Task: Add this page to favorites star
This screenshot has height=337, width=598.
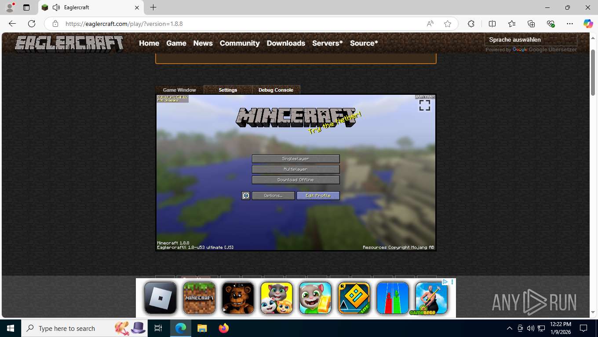Action: click(x=448, y=24)
